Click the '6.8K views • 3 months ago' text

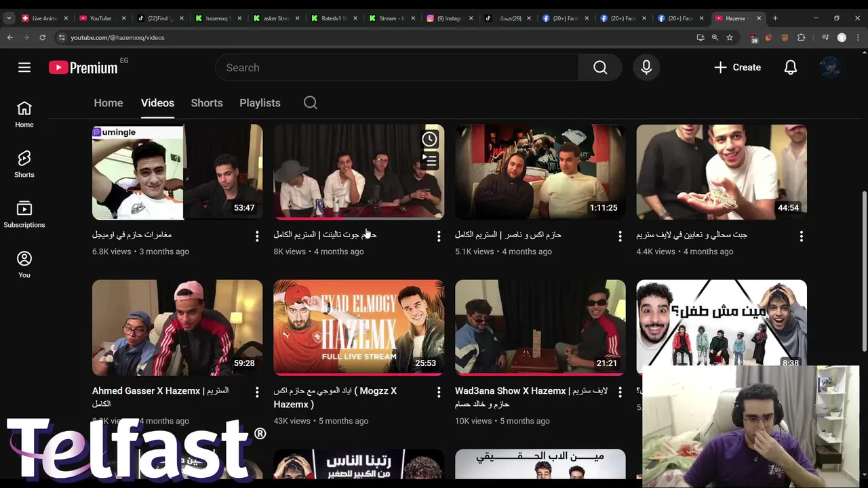coord(140,251)
